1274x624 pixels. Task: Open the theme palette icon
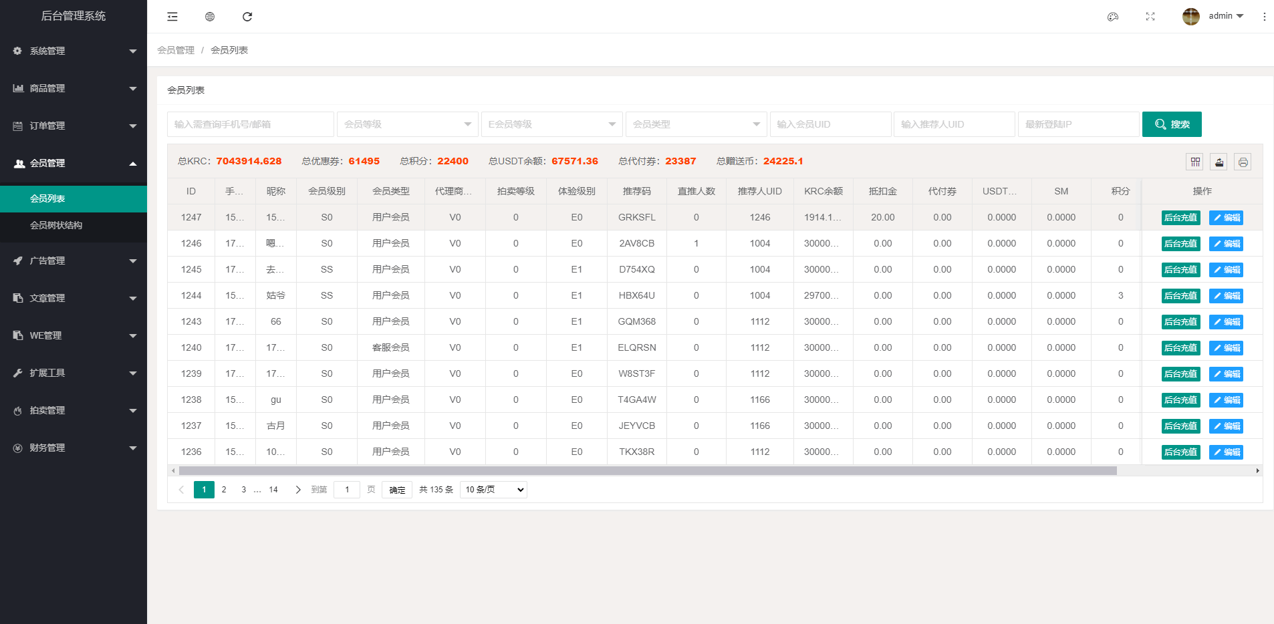click(1113, 17)
